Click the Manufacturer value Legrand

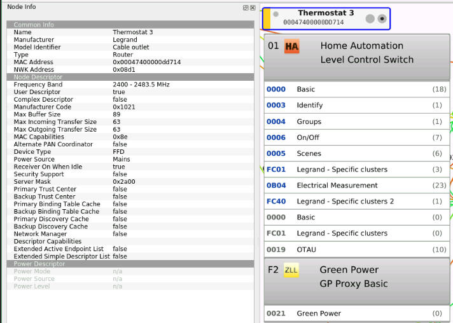pos(125,39)
